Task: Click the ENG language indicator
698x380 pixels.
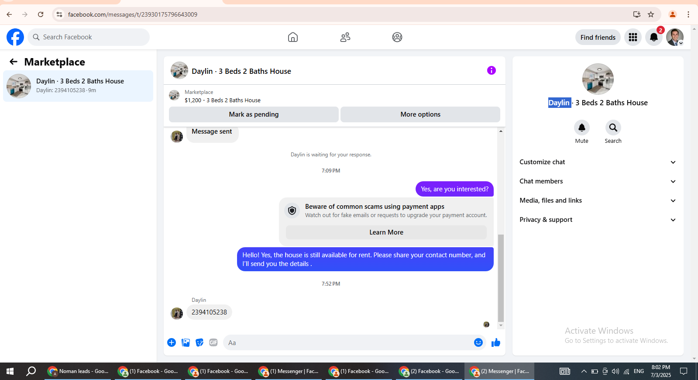Action: [639, 371]
